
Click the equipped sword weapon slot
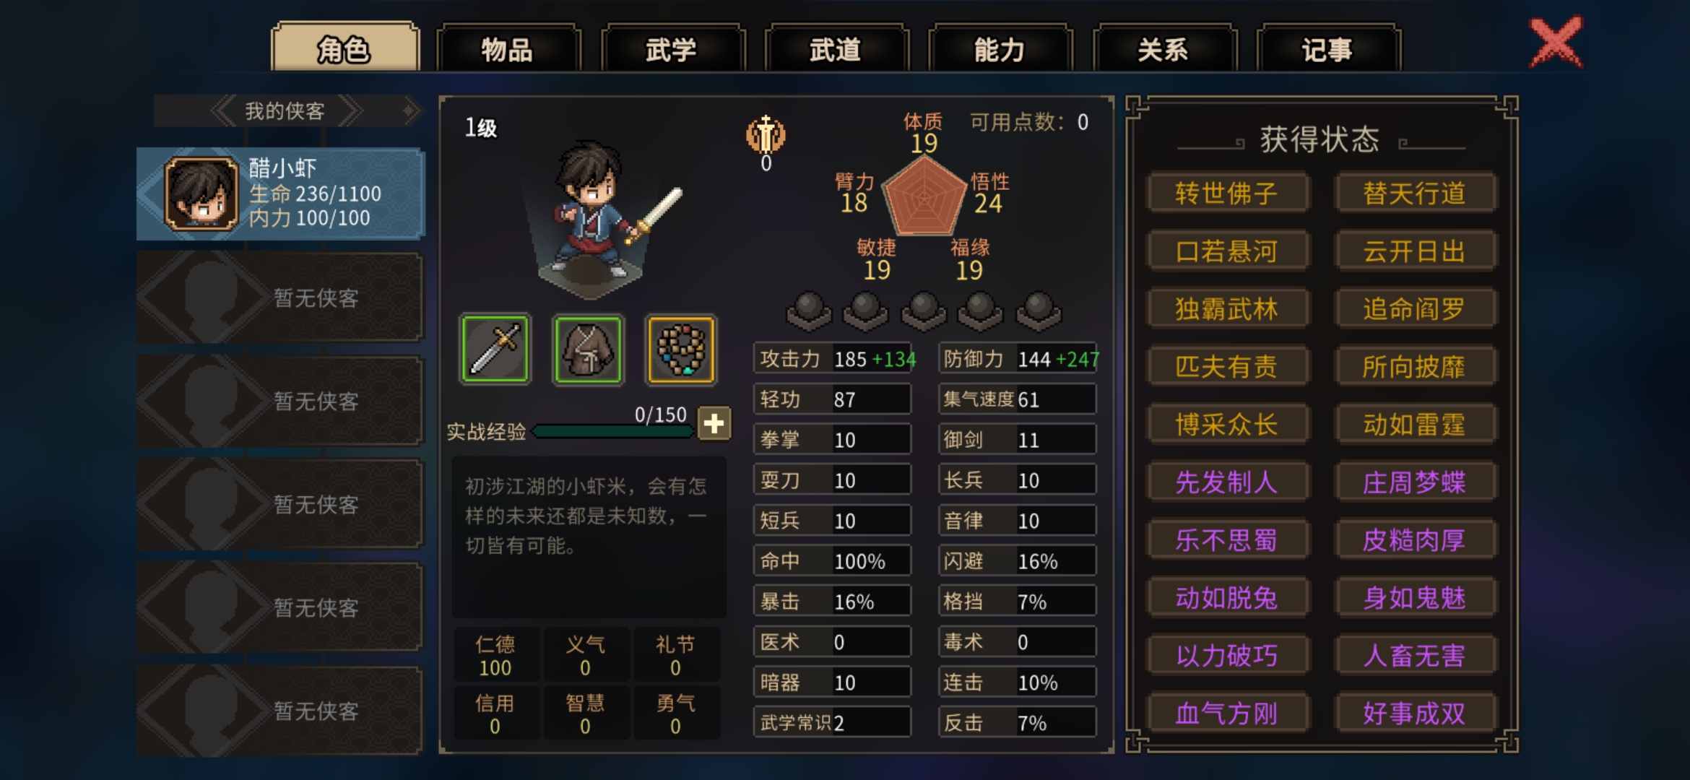tap(495, 349)
